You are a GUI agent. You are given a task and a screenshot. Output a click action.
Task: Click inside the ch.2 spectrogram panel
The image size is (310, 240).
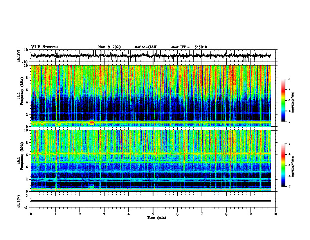[x=151, y=161]
